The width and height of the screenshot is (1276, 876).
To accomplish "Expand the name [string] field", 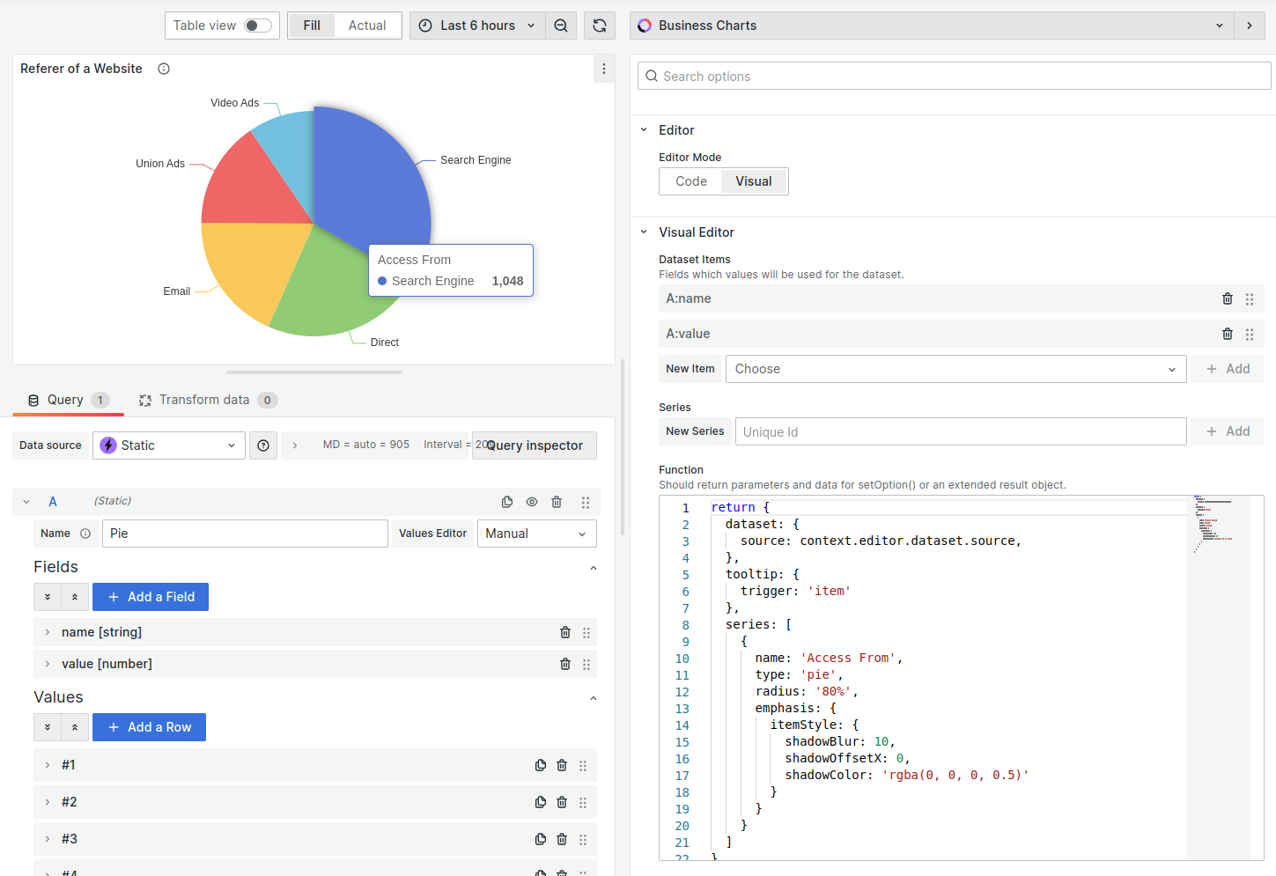I will click(x=47, y=632).
